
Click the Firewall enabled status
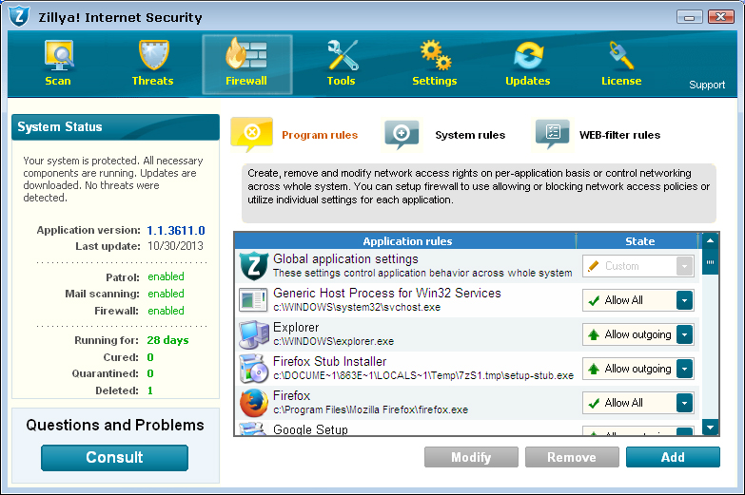point(166,311)
